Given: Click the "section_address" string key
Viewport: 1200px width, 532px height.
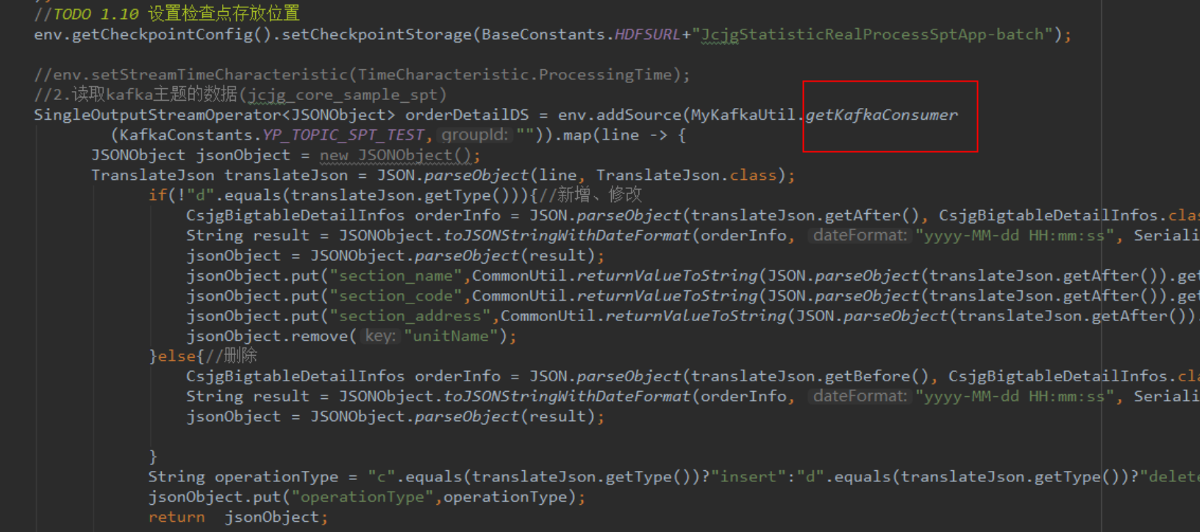Looking at the screenshot, I should click(410, 316).
